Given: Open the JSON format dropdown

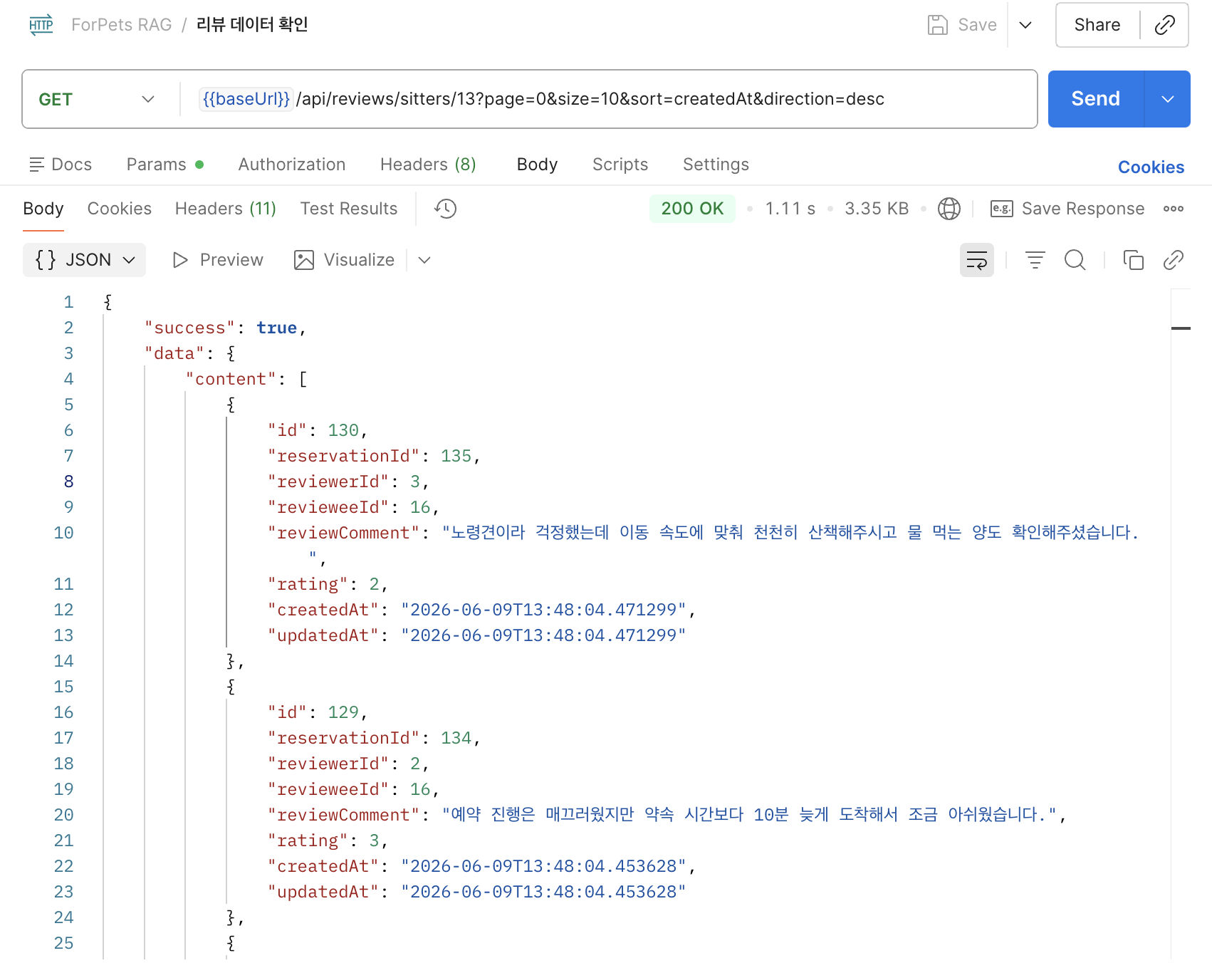Looking at the screenshot, I should (x=85, y=260).
